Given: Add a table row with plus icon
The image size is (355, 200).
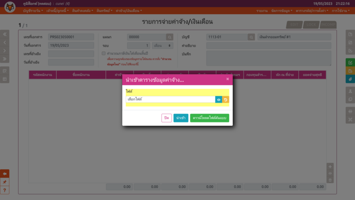Looking at the screenshot, I should coord(330,167).
